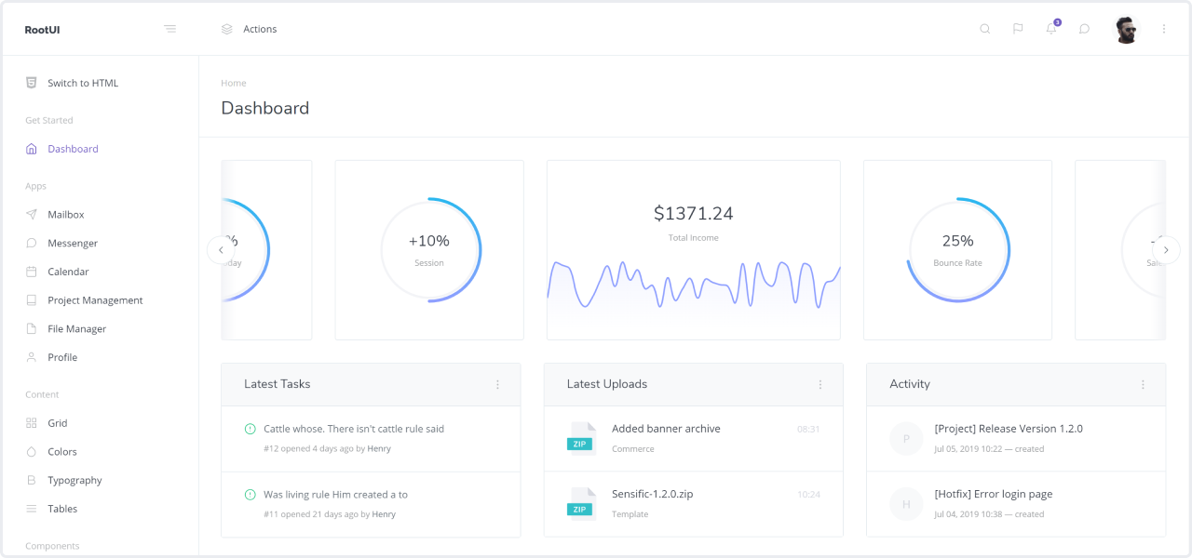Viewport: 1192px width, 558px height.
Task: Select Dashboard in sidebar
Action: (x=73, y=149)
